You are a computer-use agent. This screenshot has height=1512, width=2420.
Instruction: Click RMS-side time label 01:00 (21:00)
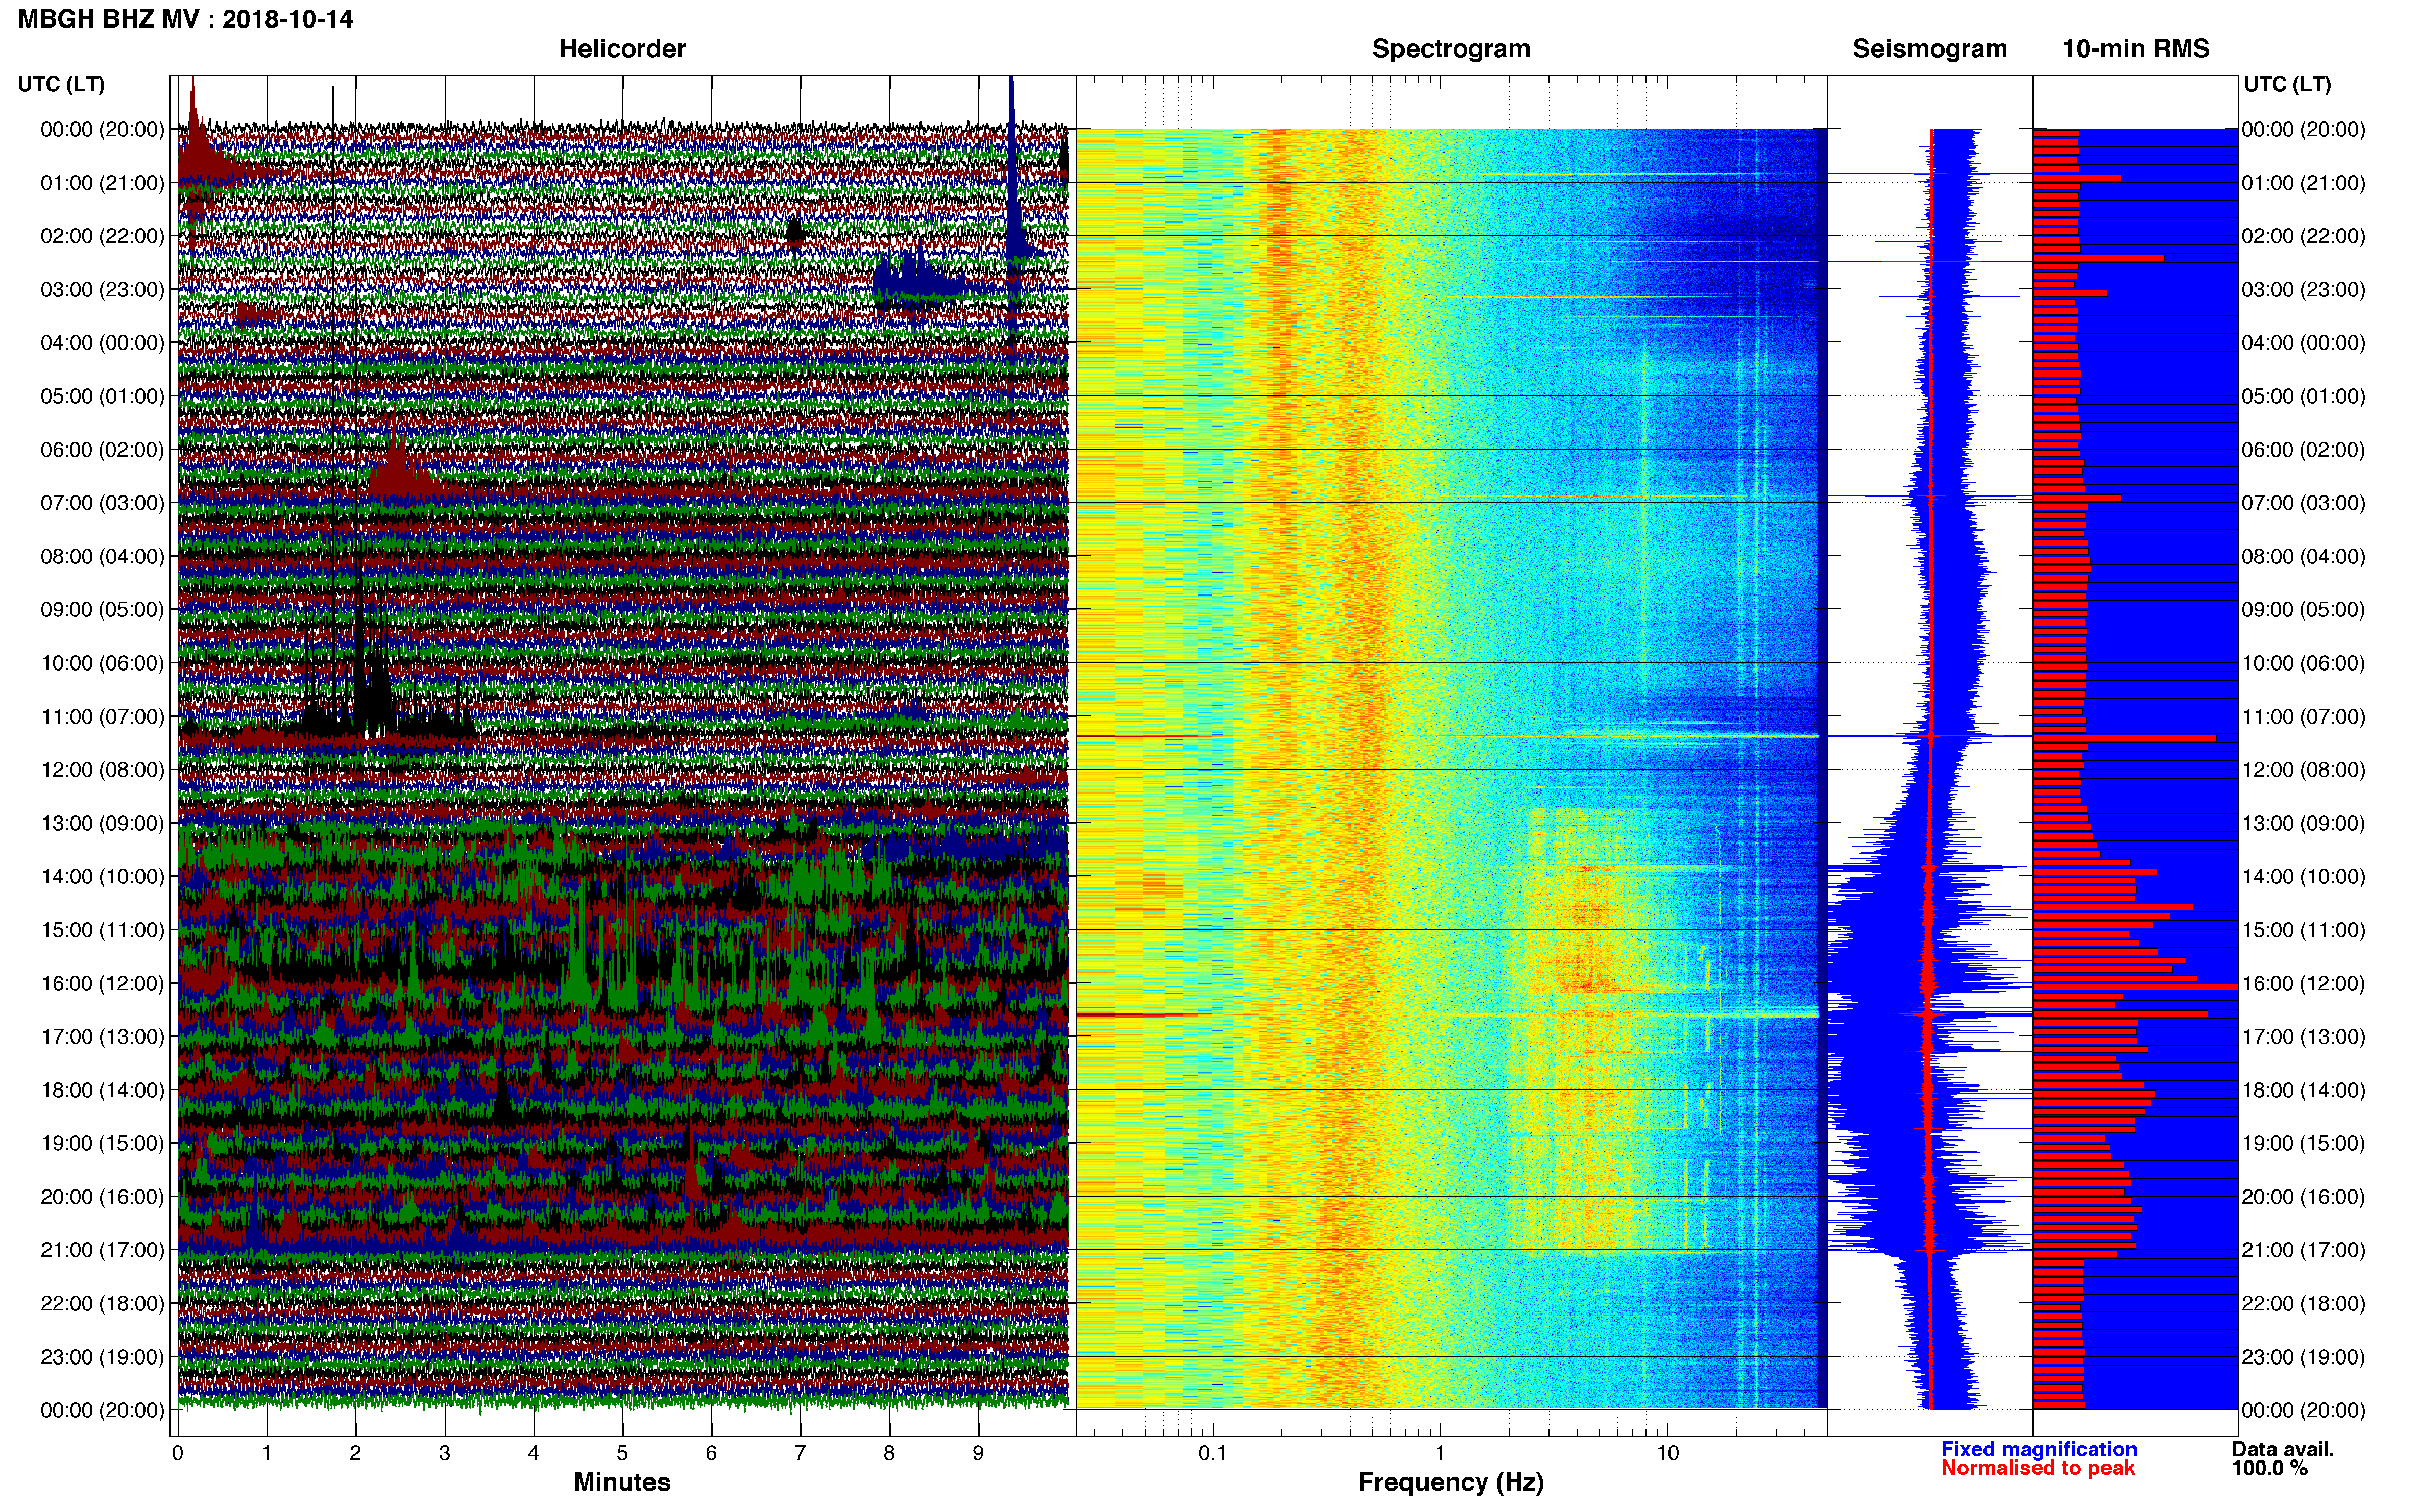(2303, 183)
